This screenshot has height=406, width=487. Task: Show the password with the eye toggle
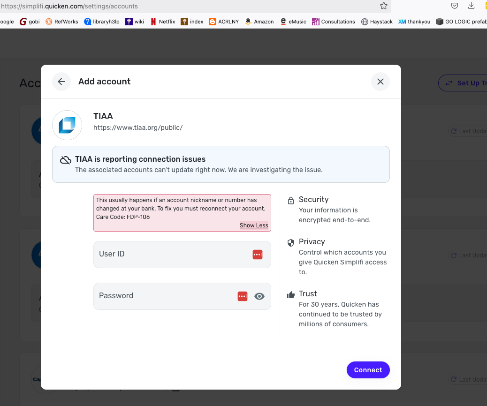pos(259,296)
